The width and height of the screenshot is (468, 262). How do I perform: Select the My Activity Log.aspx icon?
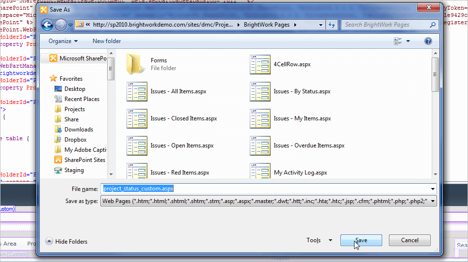tap(260, 171)
